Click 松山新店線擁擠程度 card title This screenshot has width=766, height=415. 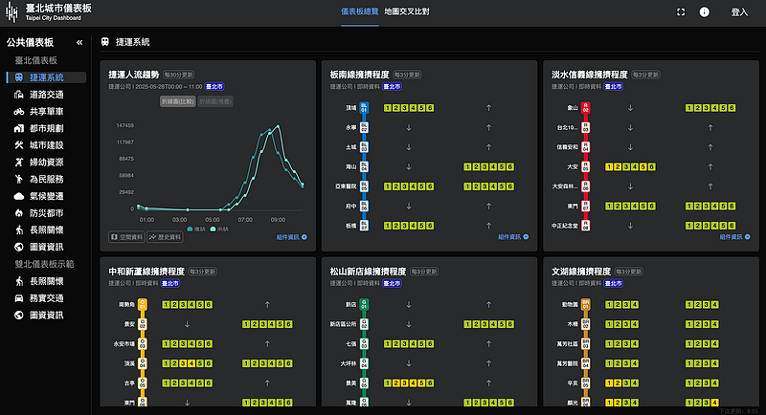[x=368, y=272]
